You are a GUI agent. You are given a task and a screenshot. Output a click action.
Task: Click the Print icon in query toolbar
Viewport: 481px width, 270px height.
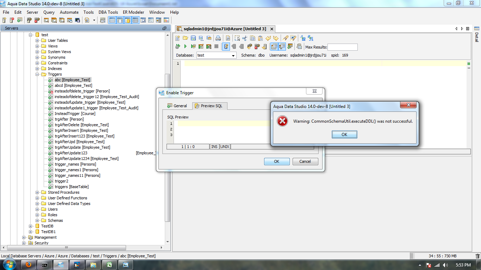point(218,38)
